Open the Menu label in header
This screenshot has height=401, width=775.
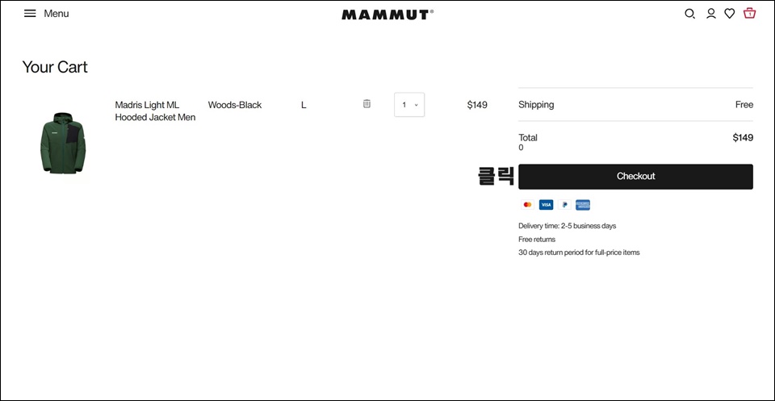point(57,14)
